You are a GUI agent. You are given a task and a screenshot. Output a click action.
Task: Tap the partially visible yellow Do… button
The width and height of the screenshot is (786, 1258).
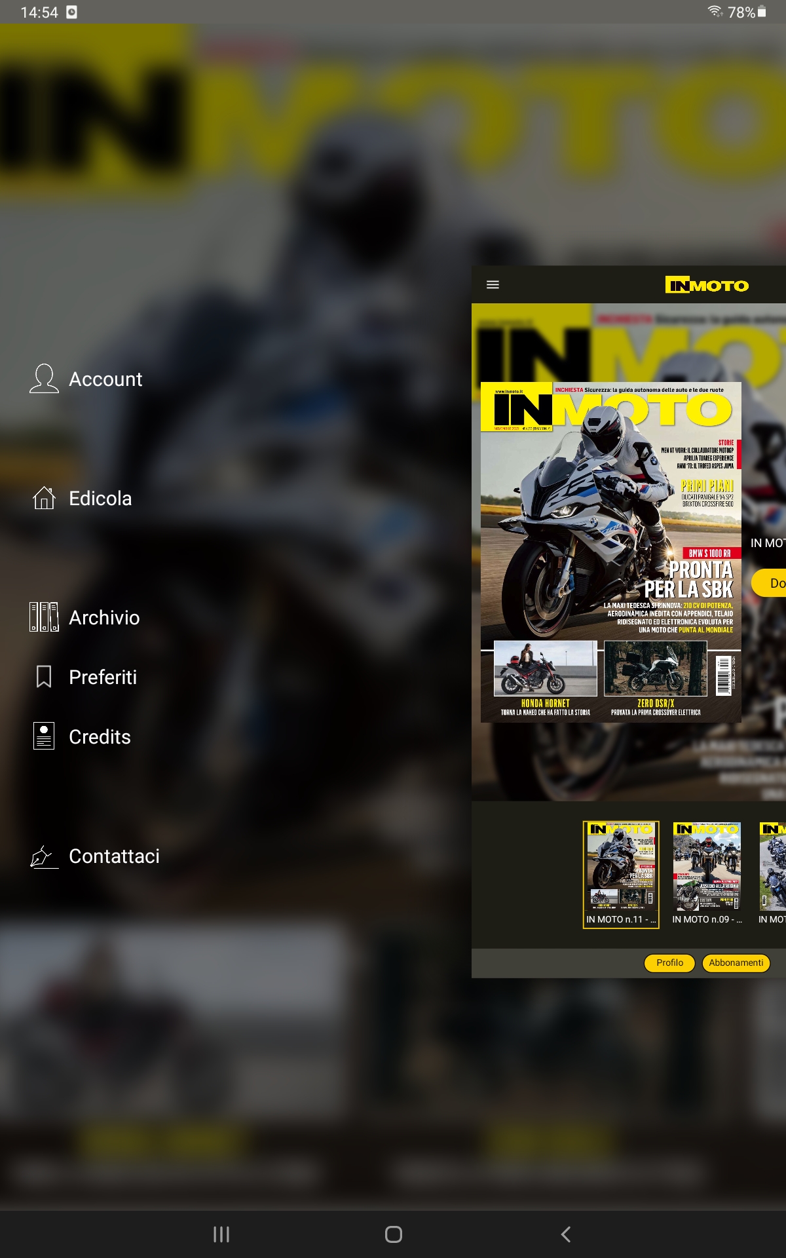[769, 583]
